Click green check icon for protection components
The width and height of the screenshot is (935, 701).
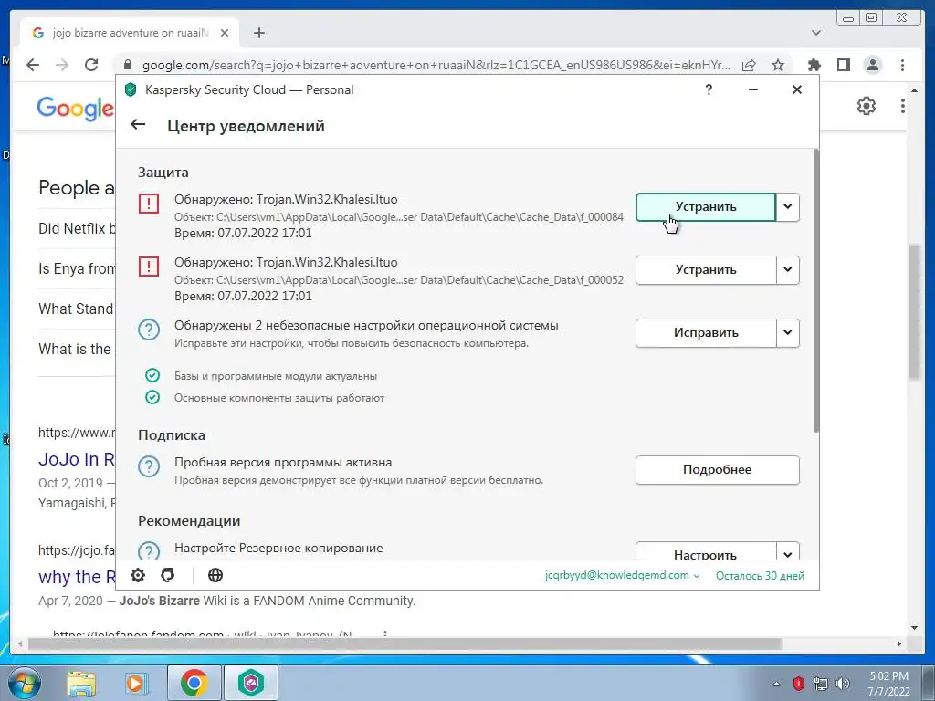click(x=152, y=397)
